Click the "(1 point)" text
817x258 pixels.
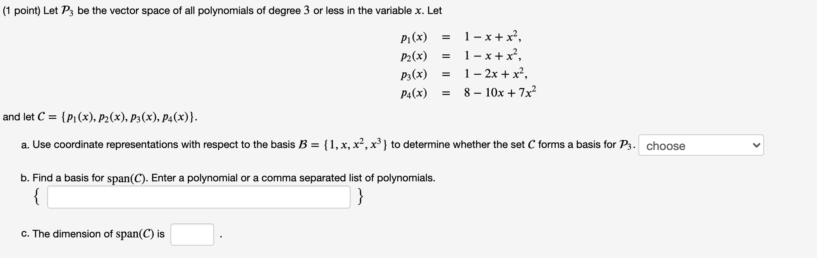pos(21,11)
